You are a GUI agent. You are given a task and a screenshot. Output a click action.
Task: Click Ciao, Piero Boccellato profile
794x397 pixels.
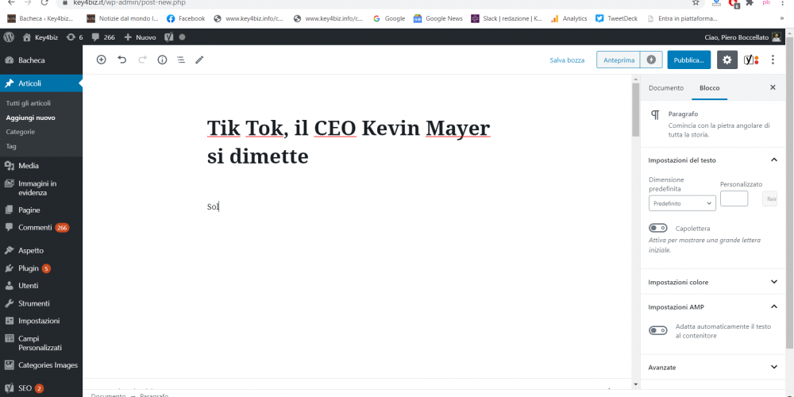point(742,37)
